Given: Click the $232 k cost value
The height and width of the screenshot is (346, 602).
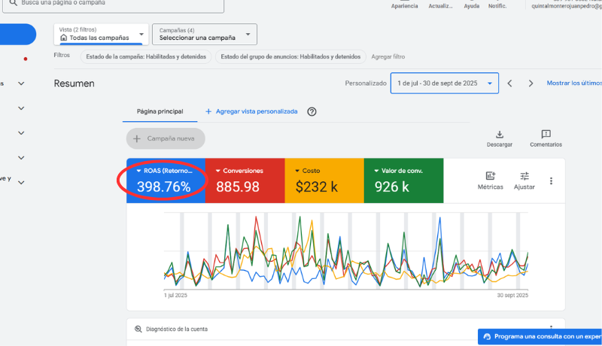Looking at the screenshot, I should coord(317,187).
